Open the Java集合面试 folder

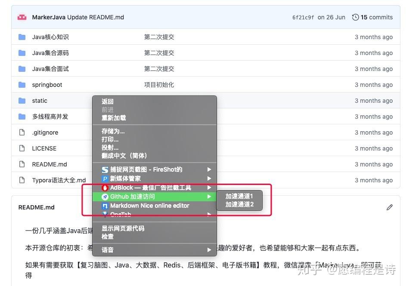point(50,69)
